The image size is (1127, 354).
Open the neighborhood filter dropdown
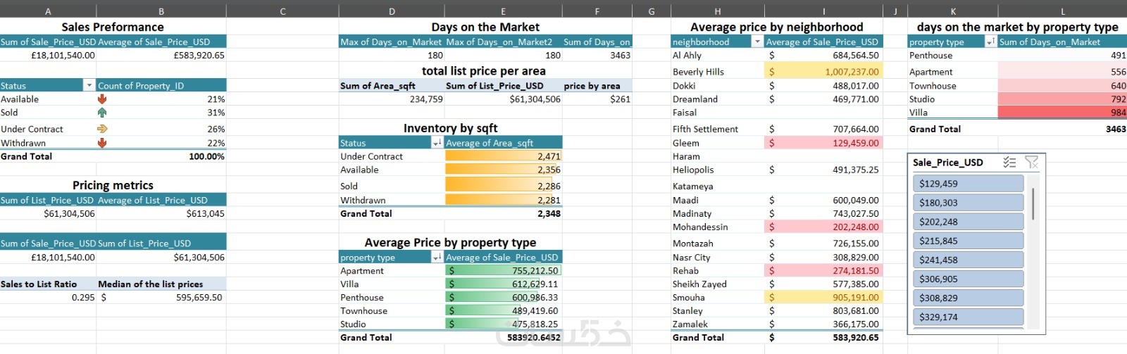(x=758, y=42)
